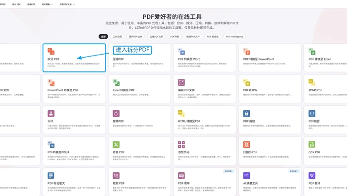Click the 旋转PDF title
This screenshot has height=196, width=347.
tap(118, 121)
